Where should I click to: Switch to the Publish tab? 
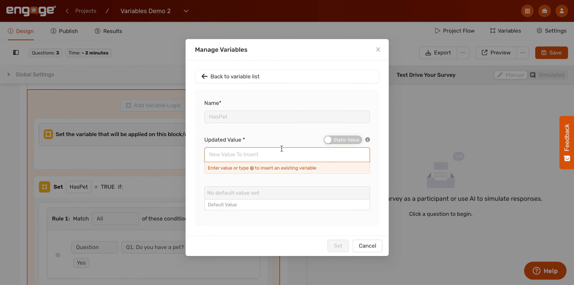pos(64,31)
